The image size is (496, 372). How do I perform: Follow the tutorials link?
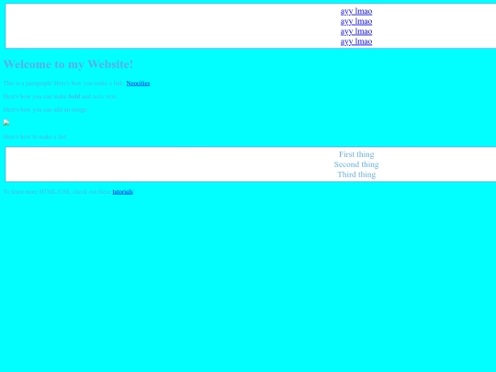coord(122,192)
